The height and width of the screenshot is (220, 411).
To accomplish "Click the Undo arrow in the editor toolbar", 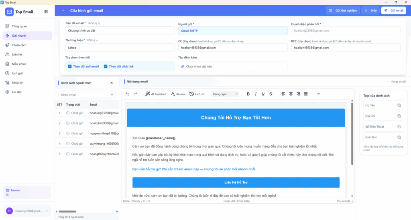I will coord(127,94).
